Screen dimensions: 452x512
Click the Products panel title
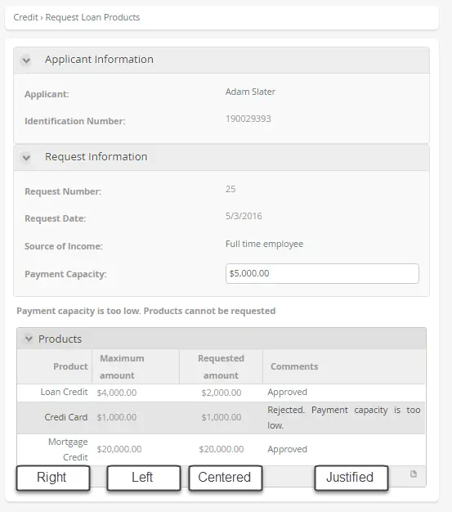pos(60,339)
